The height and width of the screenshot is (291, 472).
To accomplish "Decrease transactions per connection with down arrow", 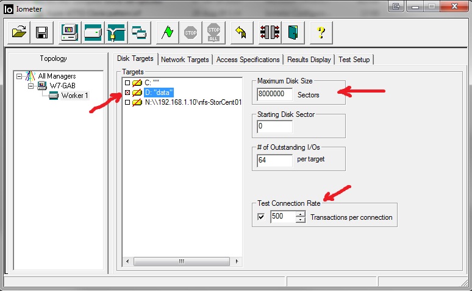I will click(301, 219).
